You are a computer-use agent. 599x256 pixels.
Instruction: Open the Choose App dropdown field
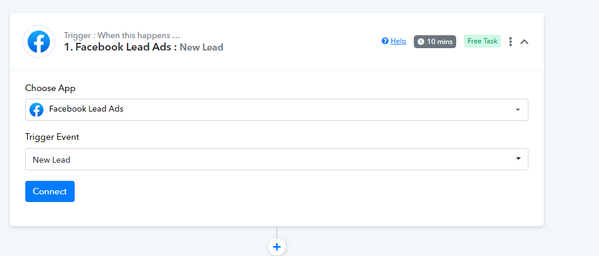coord(277,110)
